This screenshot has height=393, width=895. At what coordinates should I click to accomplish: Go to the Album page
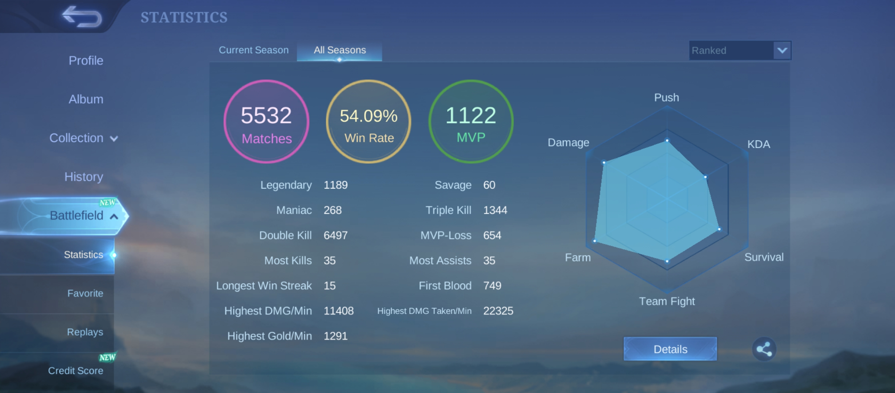click(x=85, y=99)
